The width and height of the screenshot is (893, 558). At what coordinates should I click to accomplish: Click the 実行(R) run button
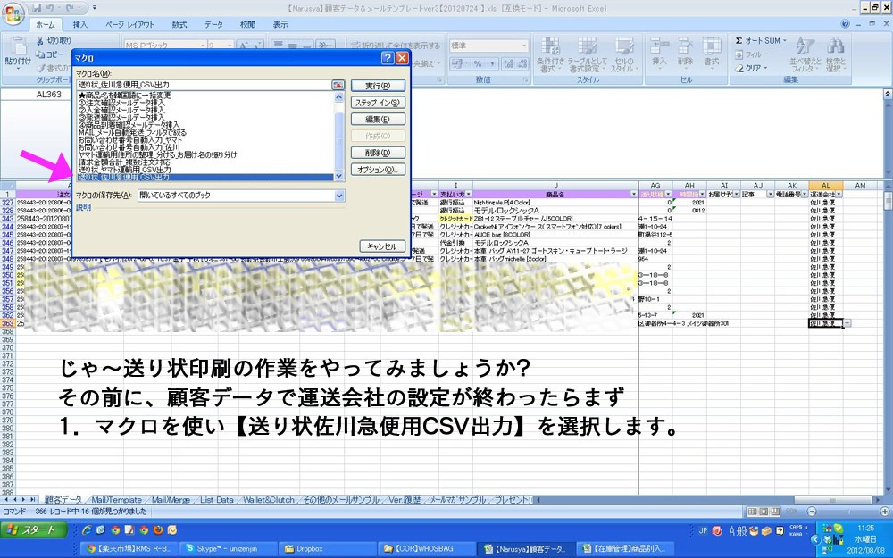tap(378, 86)
